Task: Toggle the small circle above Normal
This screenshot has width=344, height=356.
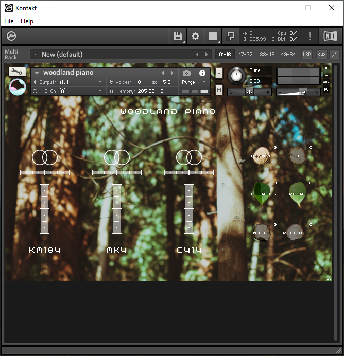Action: (x=275, y=147)
